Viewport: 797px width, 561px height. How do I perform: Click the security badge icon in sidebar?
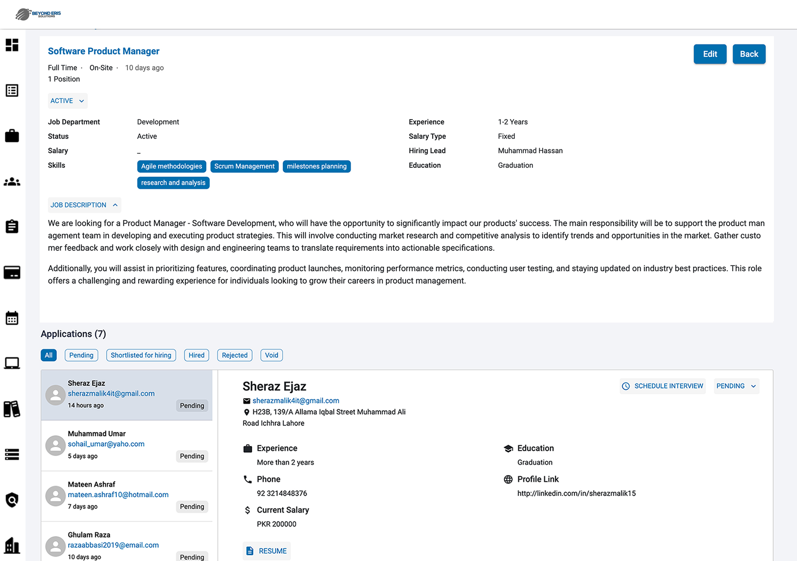pos(12,500)
